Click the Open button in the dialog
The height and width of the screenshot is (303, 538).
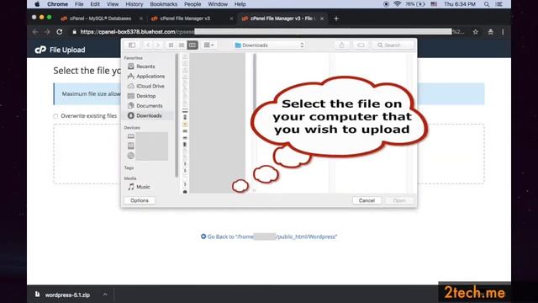pos(399,200)
